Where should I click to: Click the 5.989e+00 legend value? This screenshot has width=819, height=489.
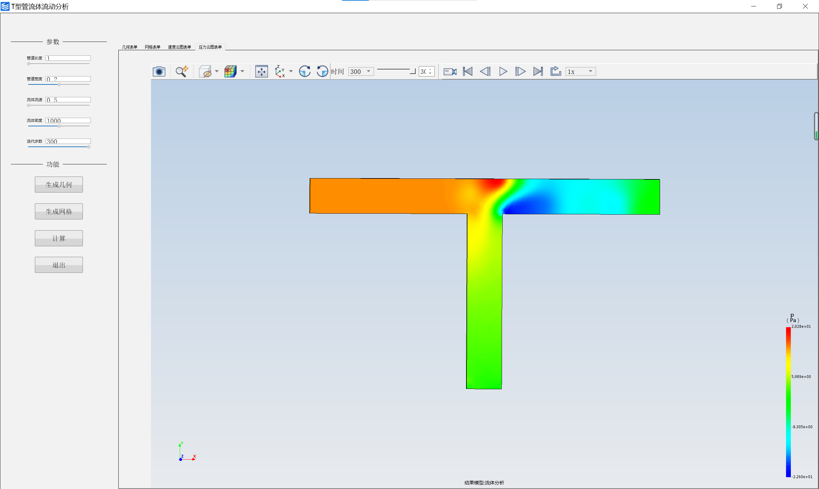tap(801, 377)
